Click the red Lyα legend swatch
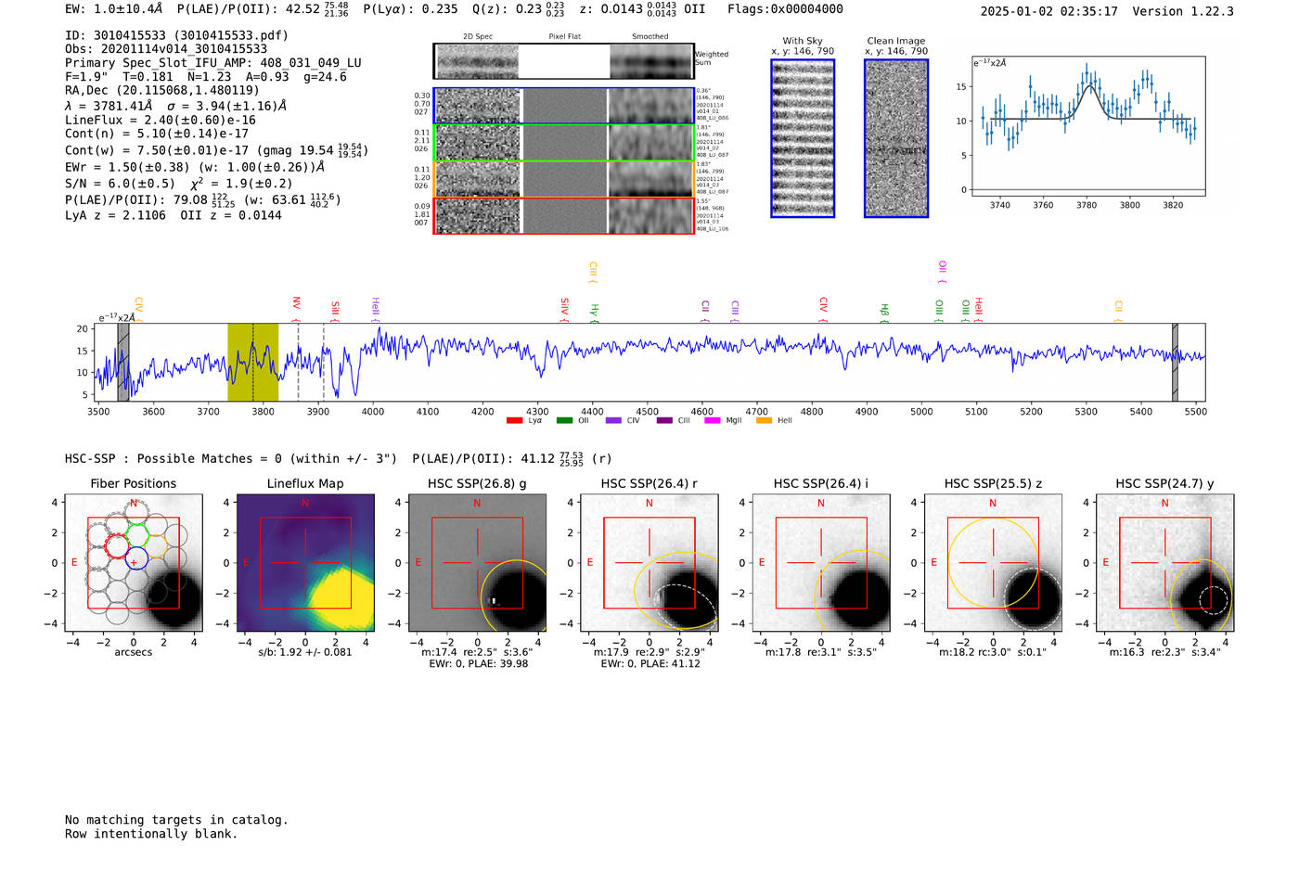 pyautogui.click(x=515, y=420)
